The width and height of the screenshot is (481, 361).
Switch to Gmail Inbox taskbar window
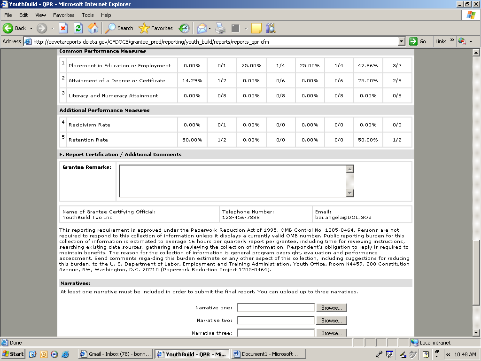tap(115, 354)
